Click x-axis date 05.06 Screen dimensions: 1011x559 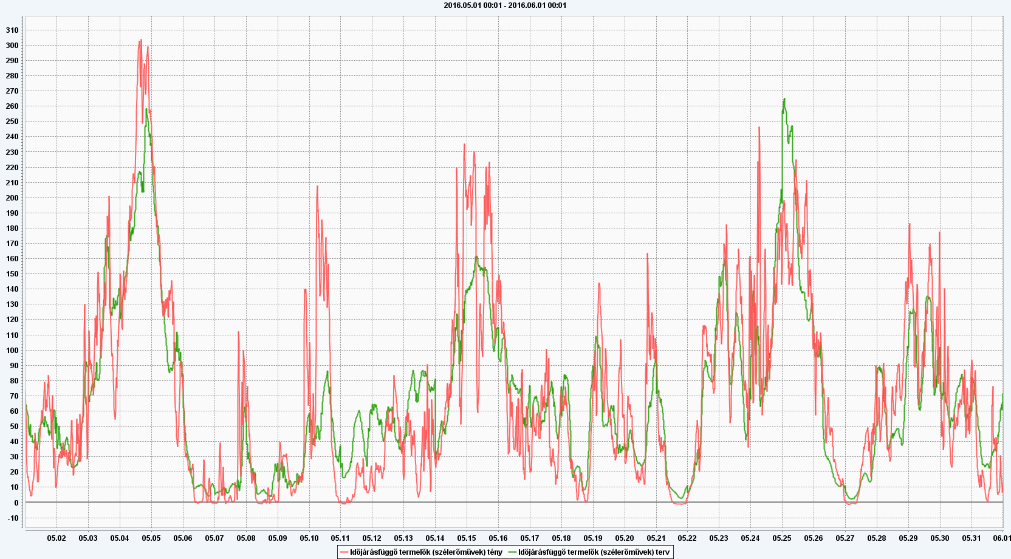click(183, 538)
